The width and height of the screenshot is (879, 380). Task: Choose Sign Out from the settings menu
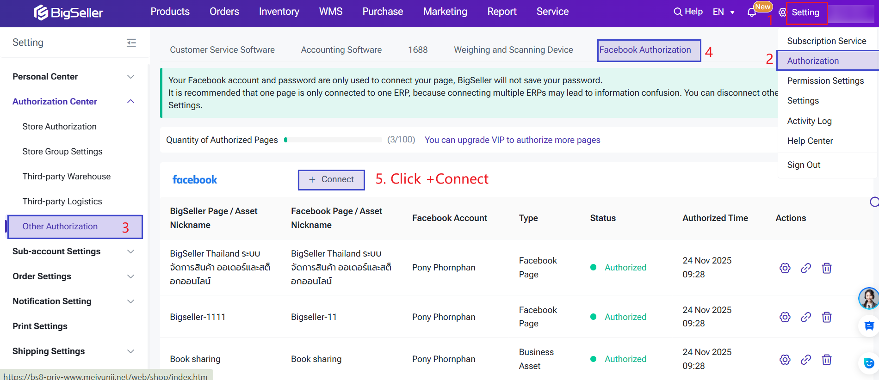pos(804,165)
